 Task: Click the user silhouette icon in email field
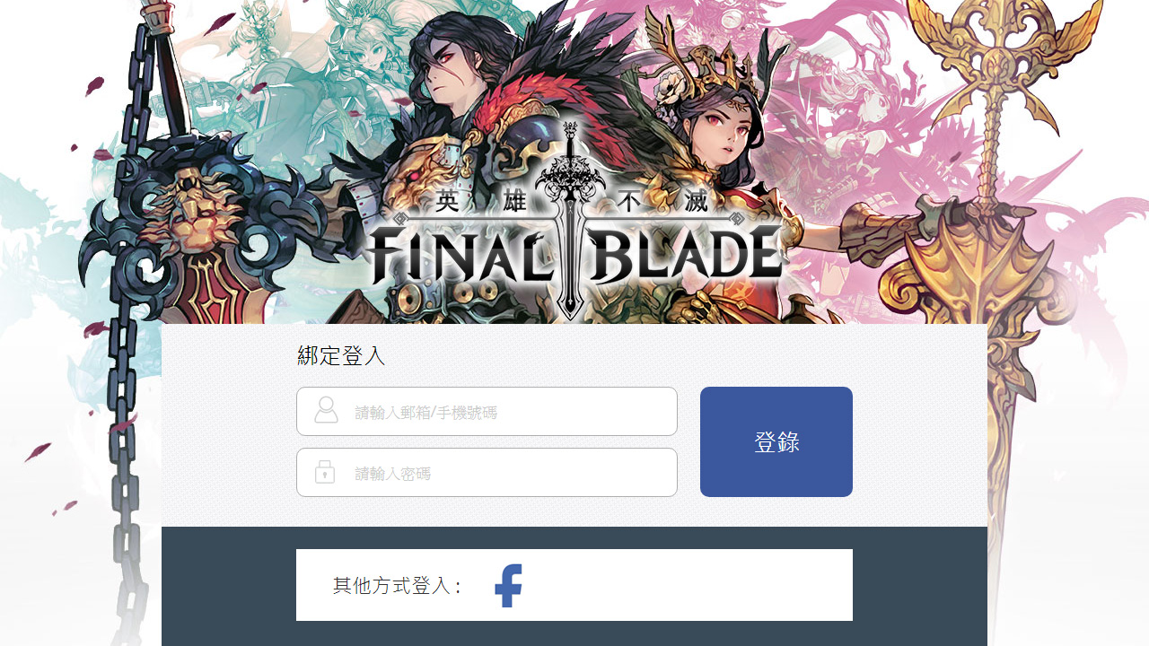click(x=326, y=410)
